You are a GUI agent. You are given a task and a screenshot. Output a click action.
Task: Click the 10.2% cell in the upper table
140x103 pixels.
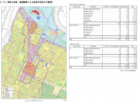coord(135,18)
